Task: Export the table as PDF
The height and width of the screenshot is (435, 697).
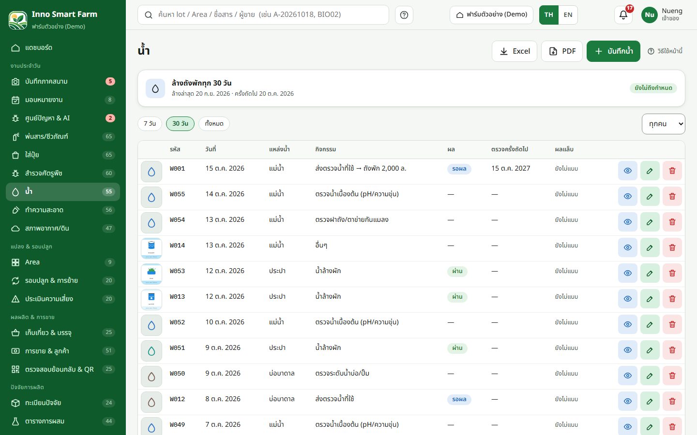Action: (x=561, y=51)
